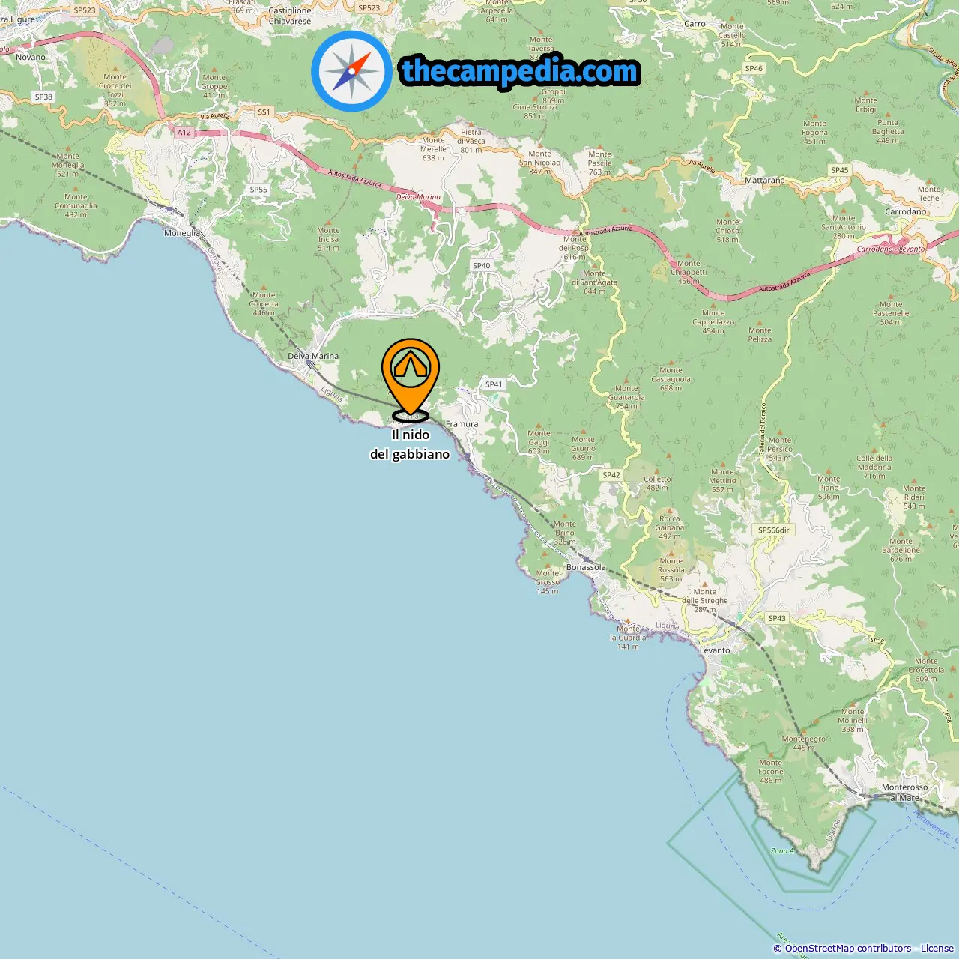
Task: Select the Framura town label
Action: click(x=462, y=424)
